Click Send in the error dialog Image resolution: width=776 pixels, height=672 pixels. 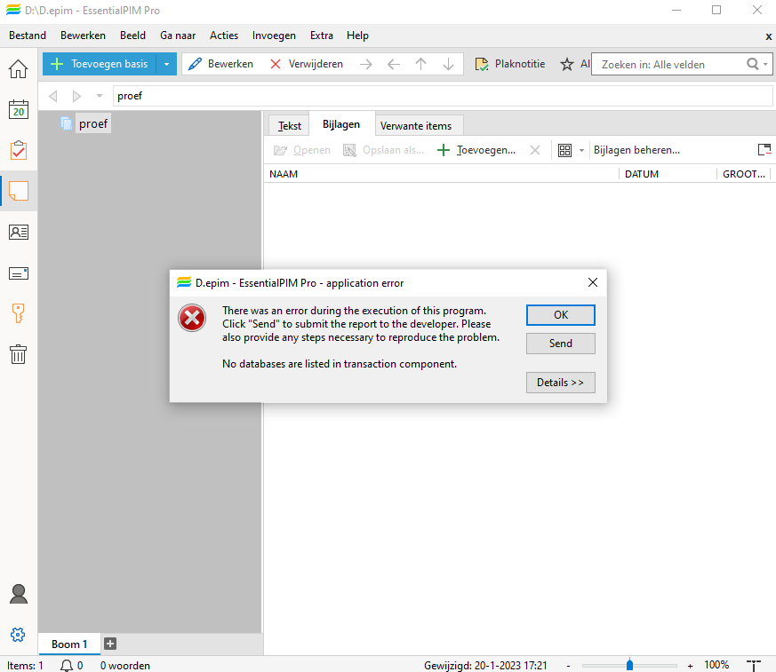coord(561,344)
